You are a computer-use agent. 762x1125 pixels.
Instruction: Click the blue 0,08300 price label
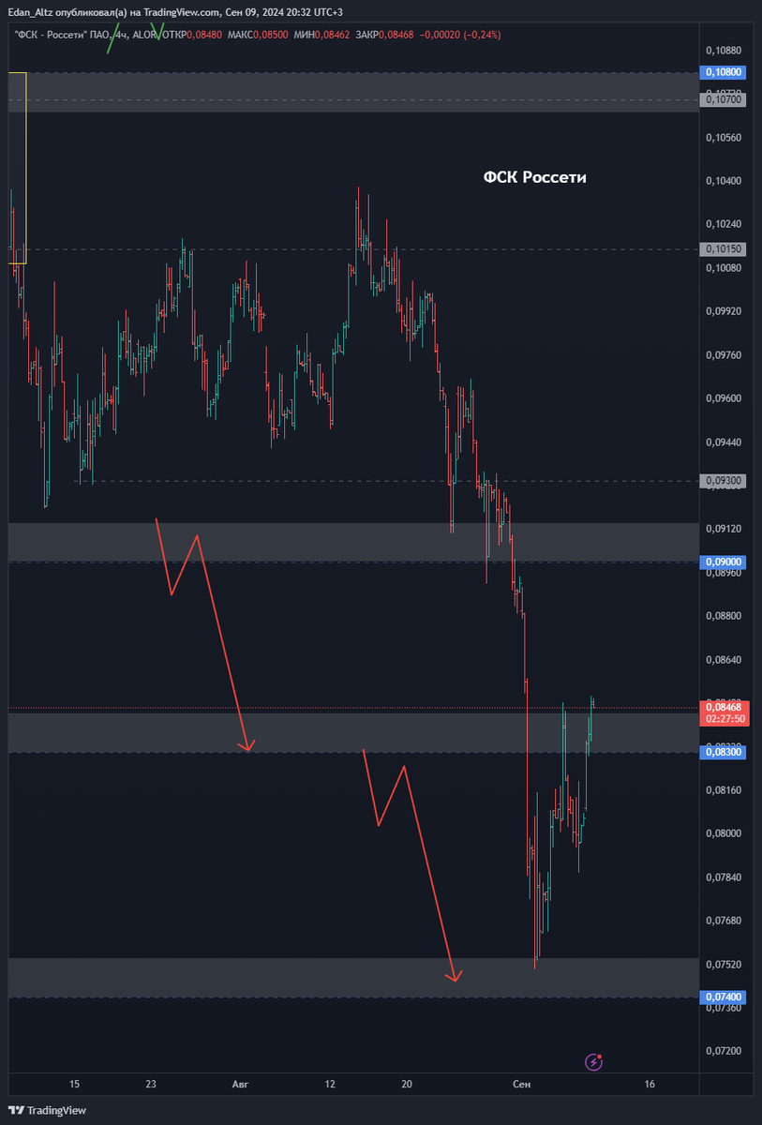[723, 752]
